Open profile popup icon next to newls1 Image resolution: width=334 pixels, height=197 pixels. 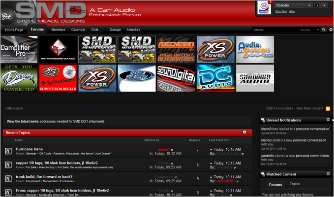172,150
